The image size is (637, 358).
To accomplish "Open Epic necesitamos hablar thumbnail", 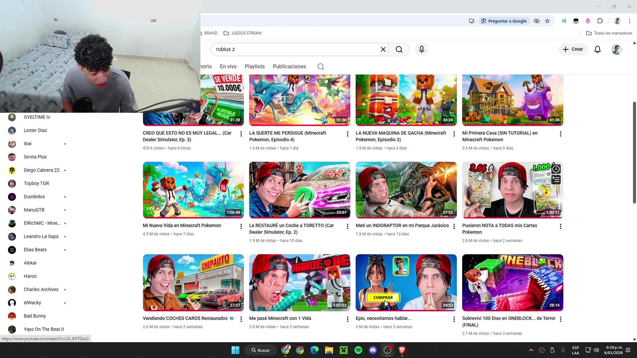I will (406, 282).
